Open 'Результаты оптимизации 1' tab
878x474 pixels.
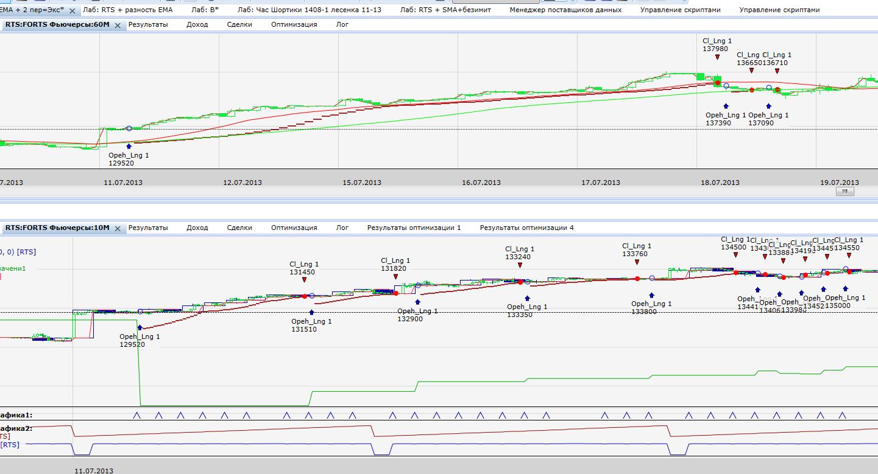[x=414, y=228]
